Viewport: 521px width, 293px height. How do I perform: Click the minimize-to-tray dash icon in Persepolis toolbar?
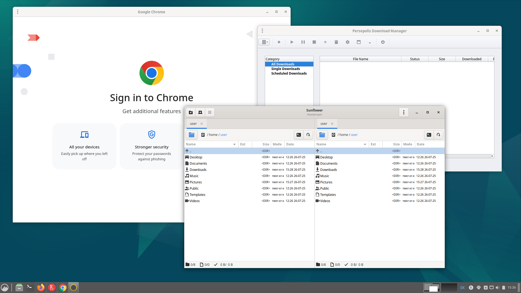click(x=370, y=42)
